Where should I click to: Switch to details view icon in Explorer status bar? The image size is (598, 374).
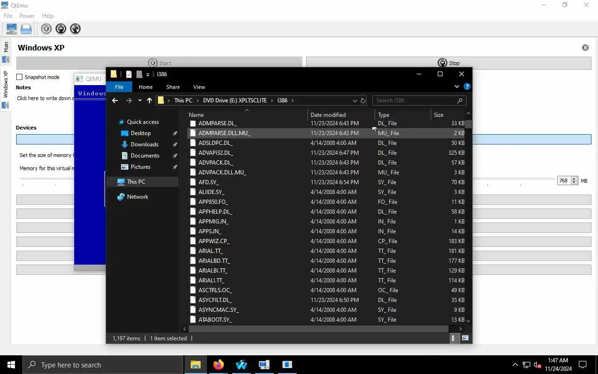click(x=454, y=338)
